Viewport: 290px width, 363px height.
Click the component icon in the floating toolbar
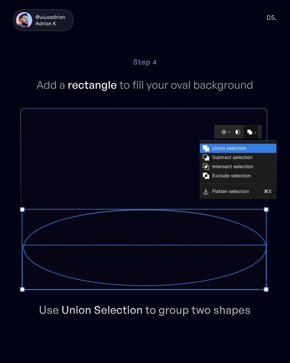223,132
